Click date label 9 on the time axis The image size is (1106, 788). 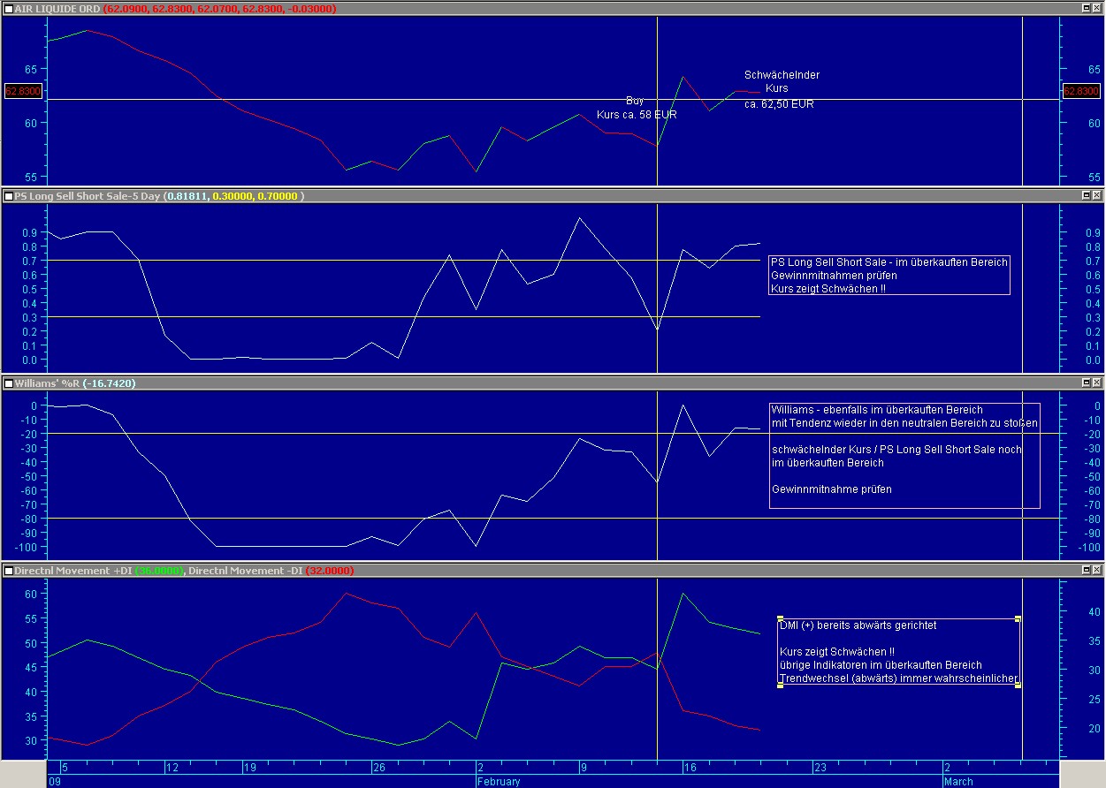[x=584, y=767]
